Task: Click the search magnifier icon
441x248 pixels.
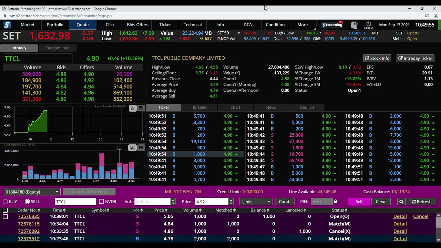Action: coord(401,202)
